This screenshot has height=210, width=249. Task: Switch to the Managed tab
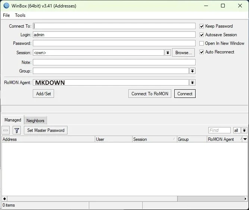[13, 120]
